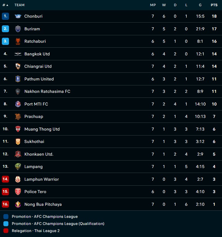Click the Buriram club logo

click(x=18, y=29)
